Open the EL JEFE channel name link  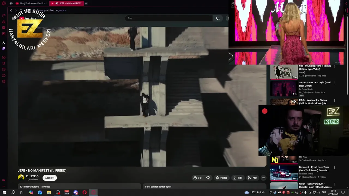tap(31, 176)
